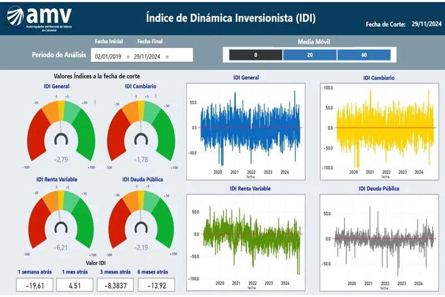Select Media Móvil option 60
445x297 pixels.
363,55
